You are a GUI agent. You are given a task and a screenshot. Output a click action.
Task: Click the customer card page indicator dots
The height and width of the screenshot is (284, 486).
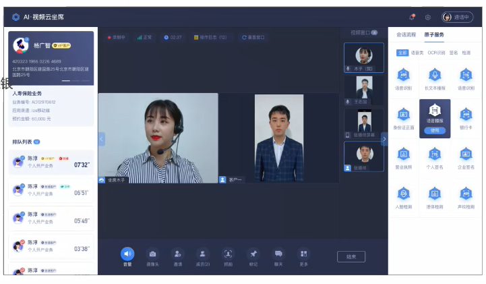point(75,80)
